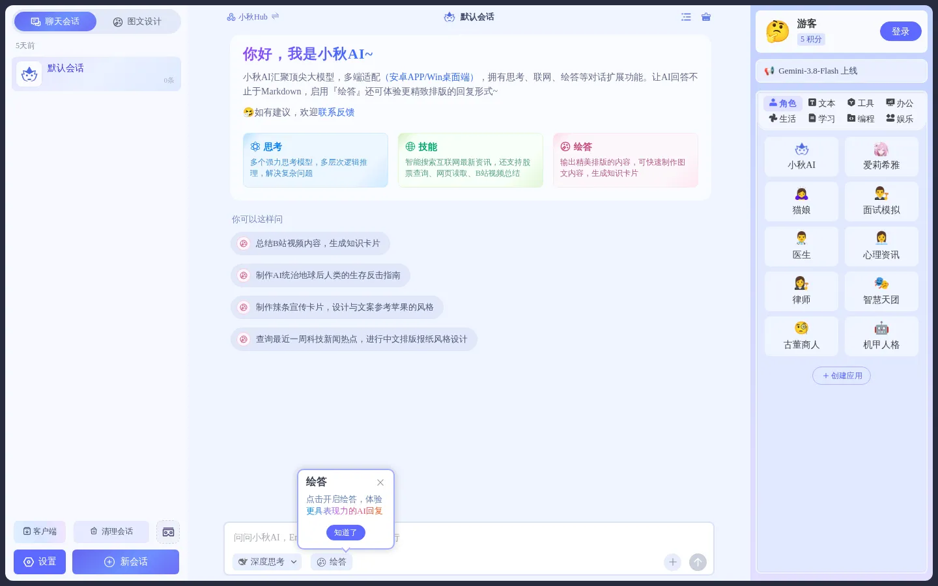Image resolution: width=938 pixels, height=586 pixels.
Task: Open the 生活 category tab
Action: (x=782, y=119)
